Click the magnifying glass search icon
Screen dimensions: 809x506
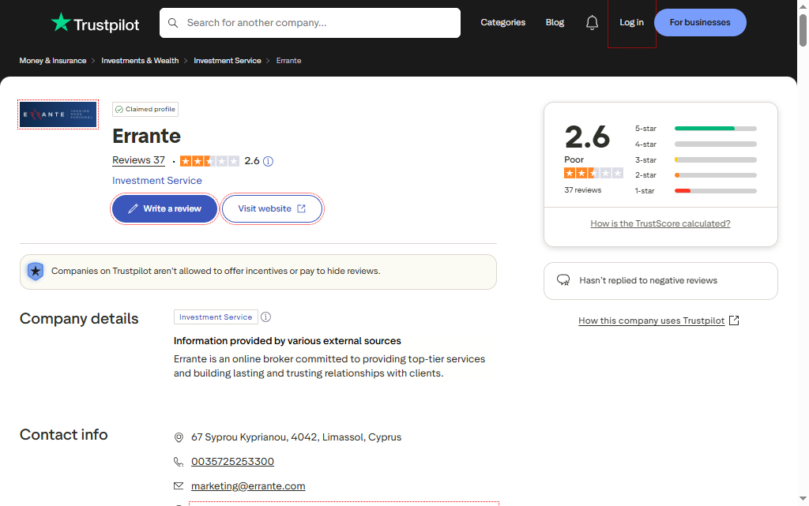pos(173,23)
